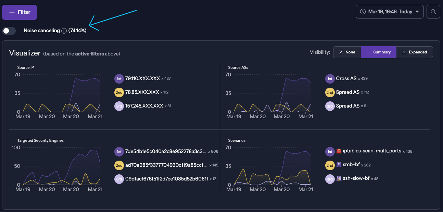The width and height of the screenshot is (443, 212).
Task: Click the 1st rank badge for Source IP
Action: point(119,79)
